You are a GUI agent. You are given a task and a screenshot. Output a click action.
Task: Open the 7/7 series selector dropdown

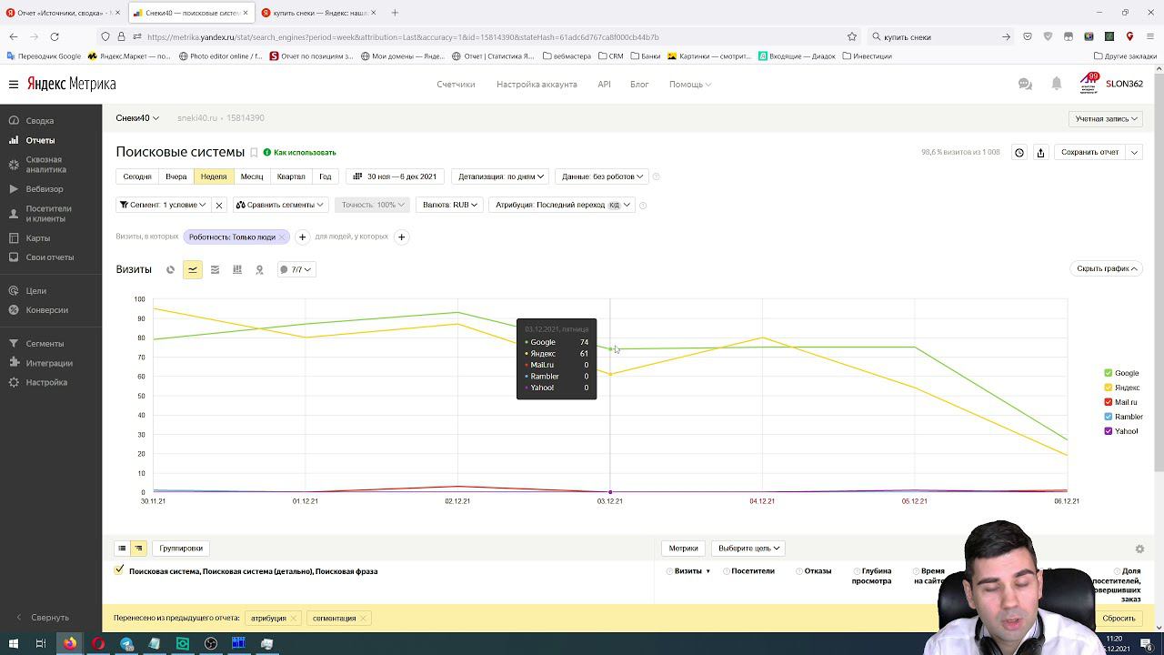296,269
